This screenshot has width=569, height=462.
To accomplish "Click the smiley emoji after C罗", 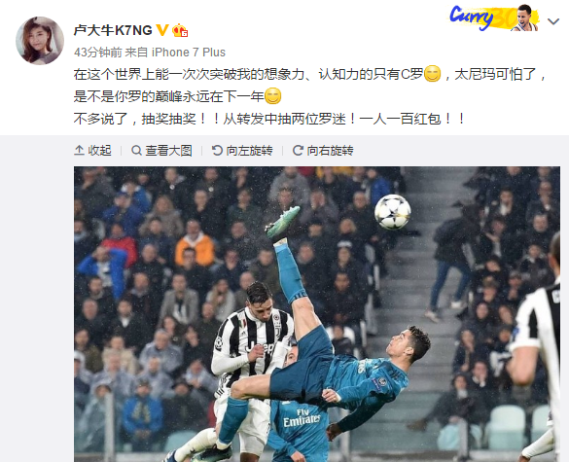I will (x=432, y=74).
